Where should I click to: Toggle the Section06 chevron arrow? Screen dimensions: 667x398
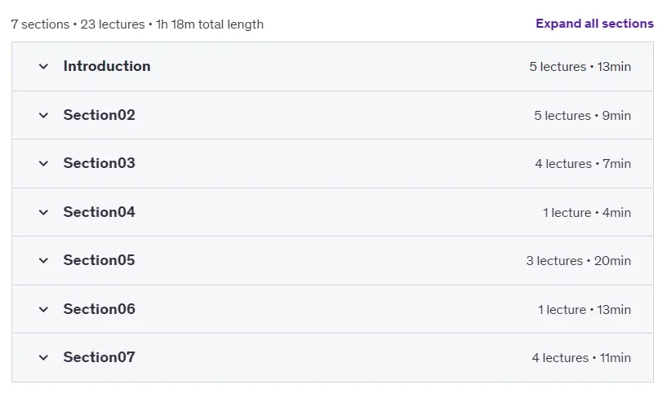(x=43, y=309)
